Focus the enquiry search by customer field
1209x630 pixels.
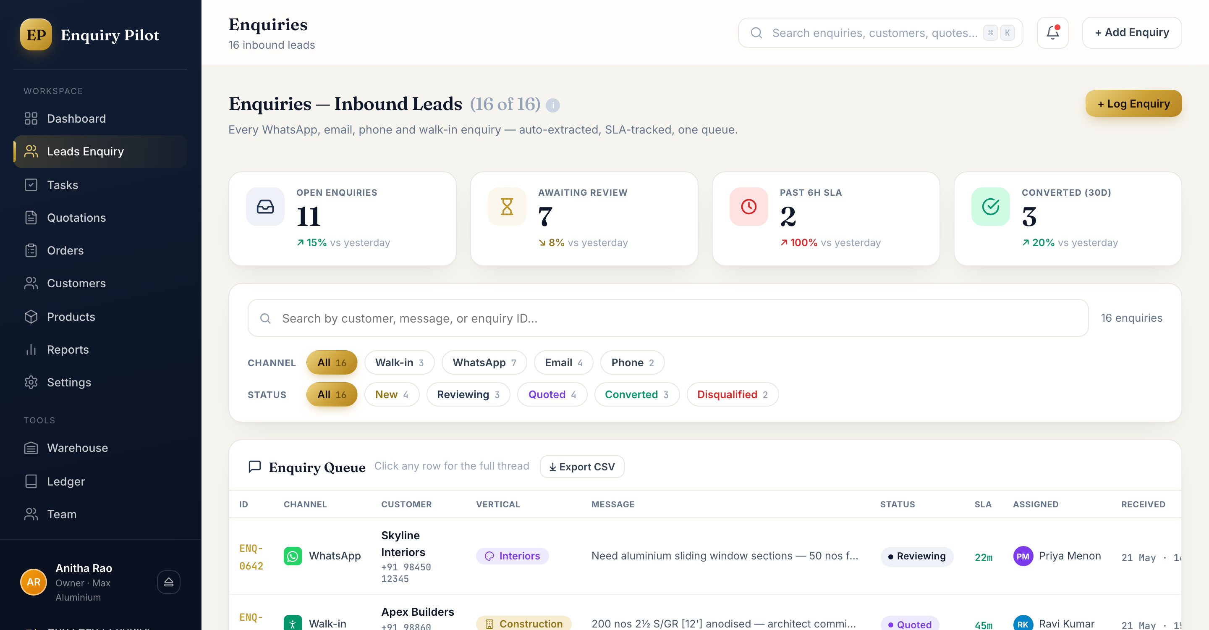pyautogui.click(x=668, y=318)
